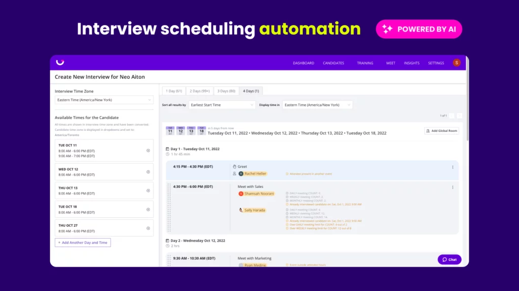This screenshot has width=519, height=291.
Task: Click the clock icon beside 1 hr 45 min
Action: pos(167,154)
